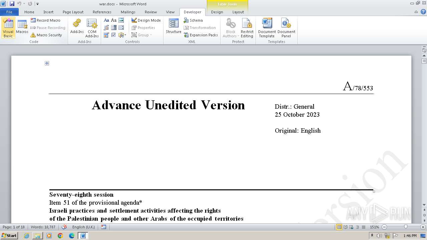Click the zoom slider handle
The image size is (427, 240).
pos(406,227)
